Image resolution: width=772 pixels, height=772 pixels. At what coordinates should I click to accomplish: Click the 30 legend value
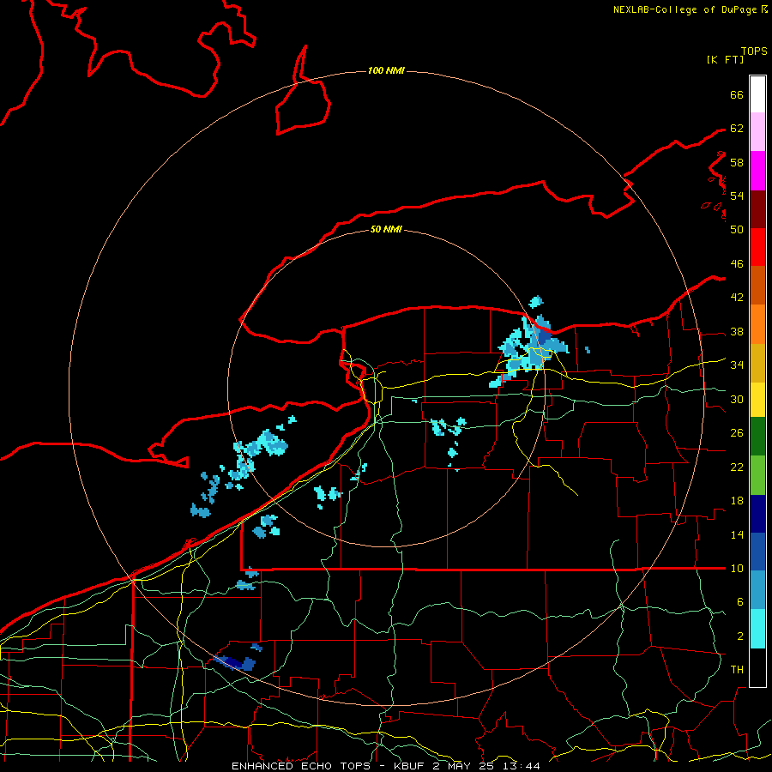click(x=737, y=399)
